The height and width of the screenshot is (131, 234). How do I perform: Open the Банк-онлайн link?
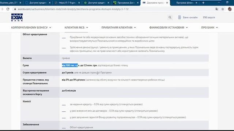pos(190,17)
